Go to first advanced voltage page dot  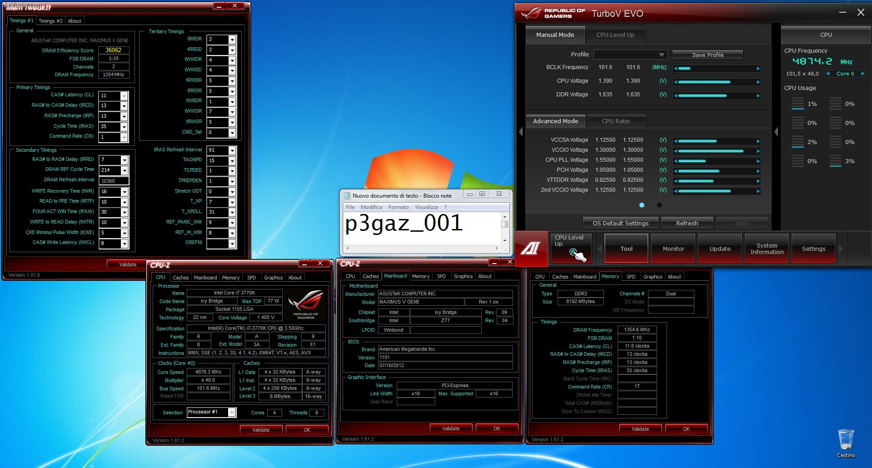pyautogui.click(x=642, y=205)
